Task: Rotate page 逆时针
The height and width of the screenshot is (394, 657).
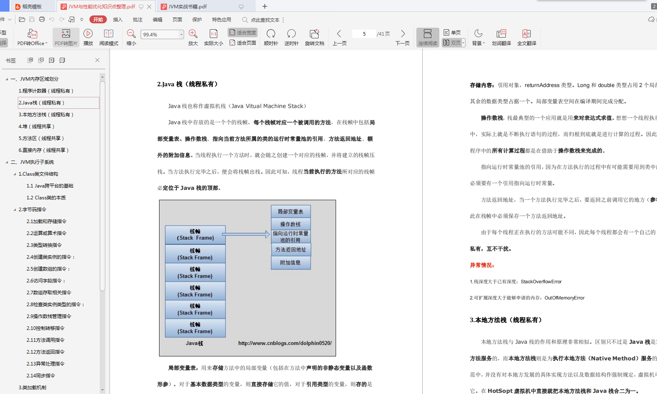Action: pos(291,38)
